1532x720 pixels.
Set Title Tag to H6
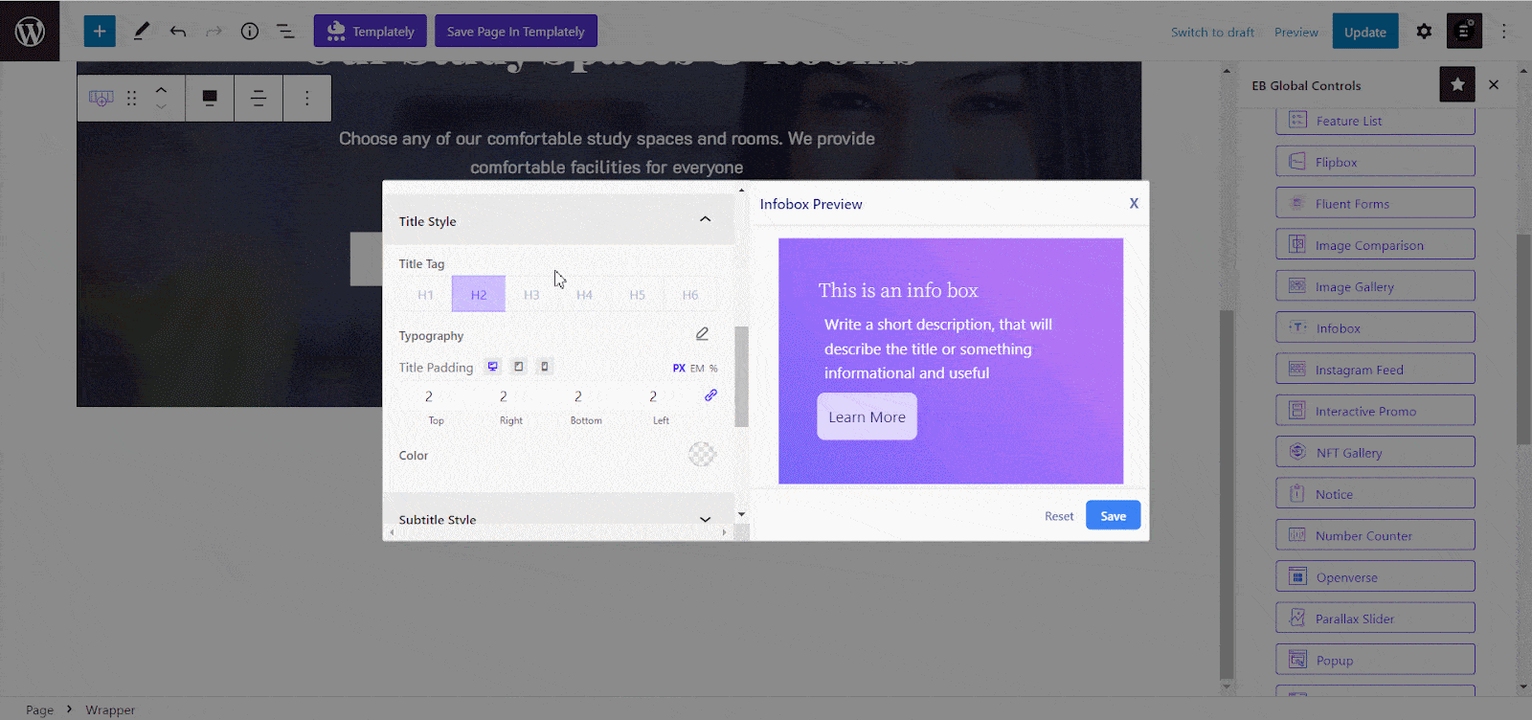click(690, 295)
